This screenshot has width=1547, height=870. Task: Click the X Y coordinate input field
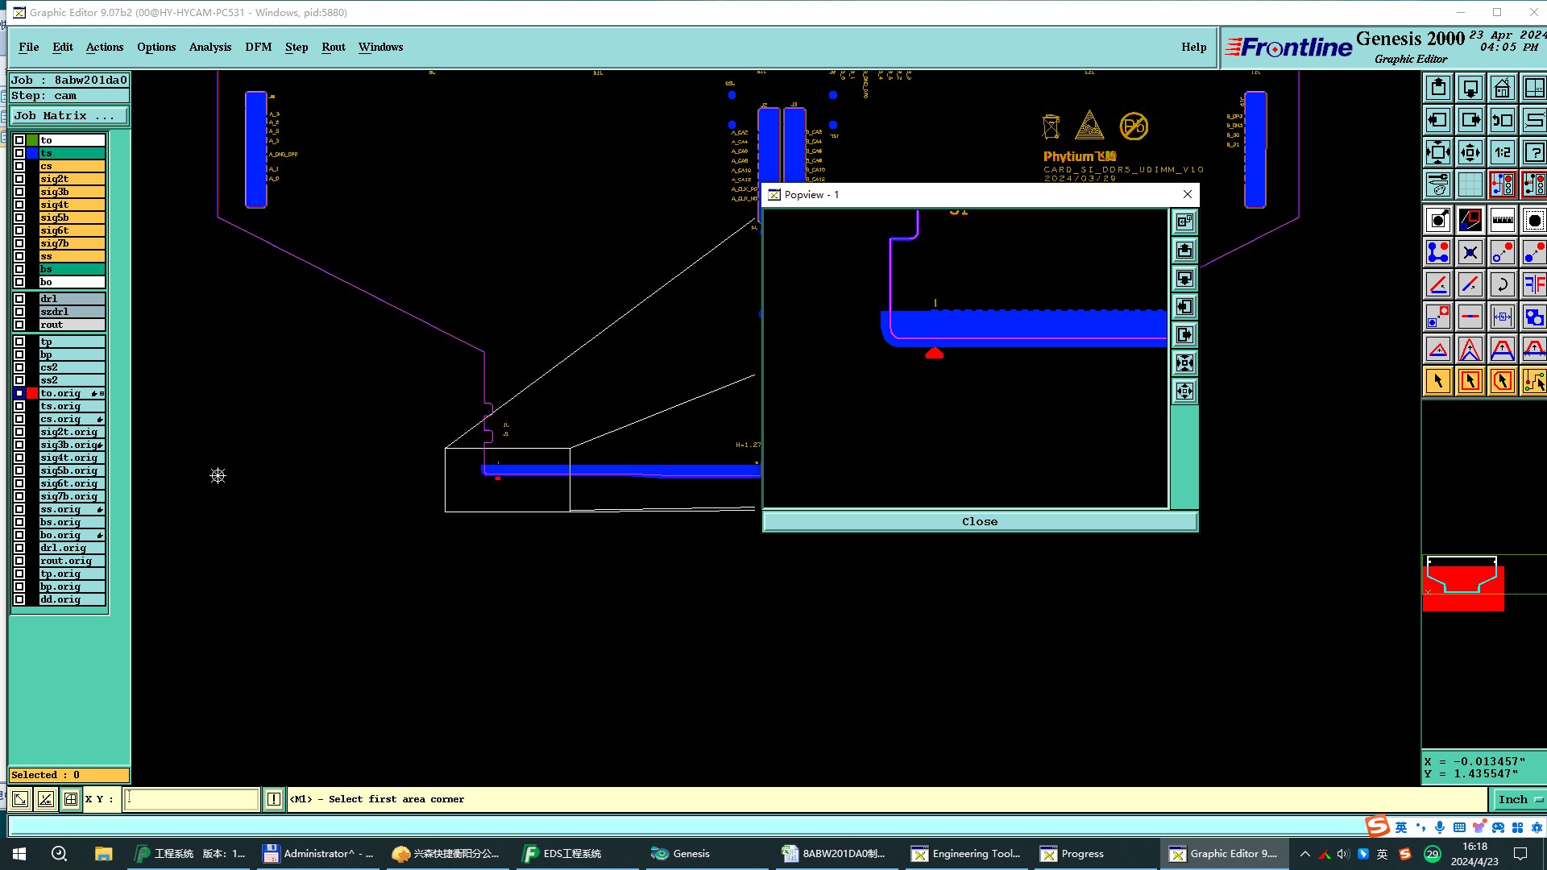[x=191, y=799]
